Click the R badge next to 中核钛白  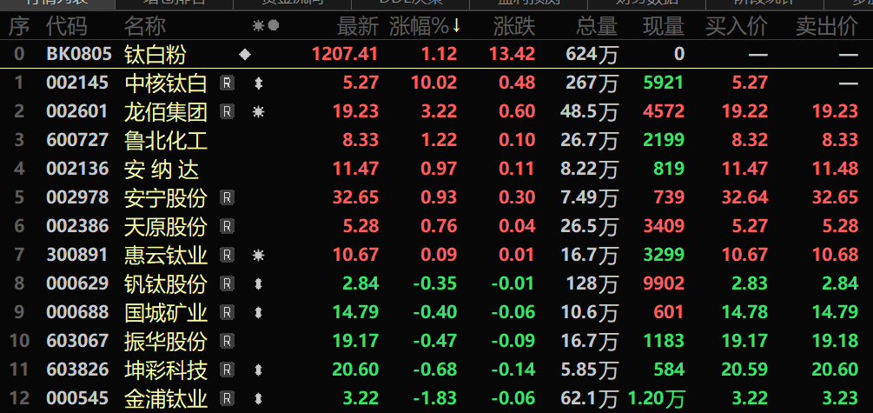tap(227, 83)
